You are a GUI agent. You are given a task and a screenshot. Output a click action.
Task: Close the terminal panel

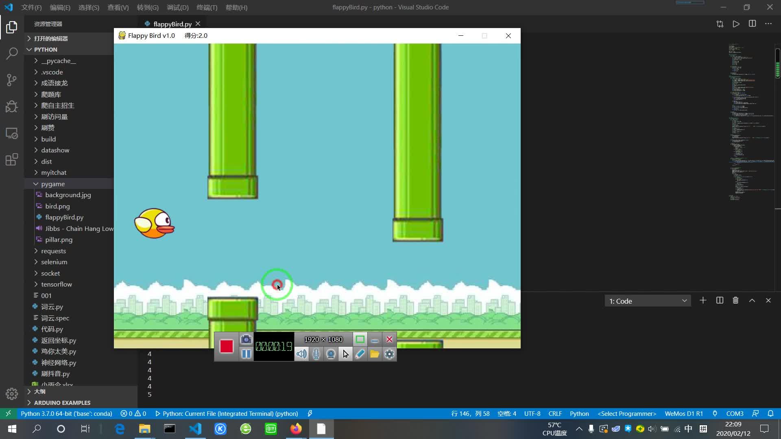(768, 300)
